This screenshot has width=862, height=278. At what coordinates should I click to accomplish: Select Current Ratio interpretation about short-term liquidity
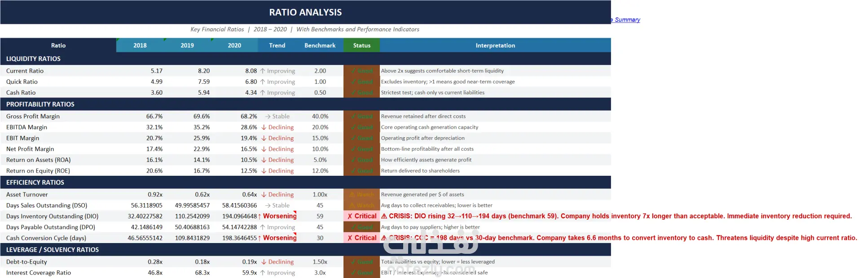point(442,71)
